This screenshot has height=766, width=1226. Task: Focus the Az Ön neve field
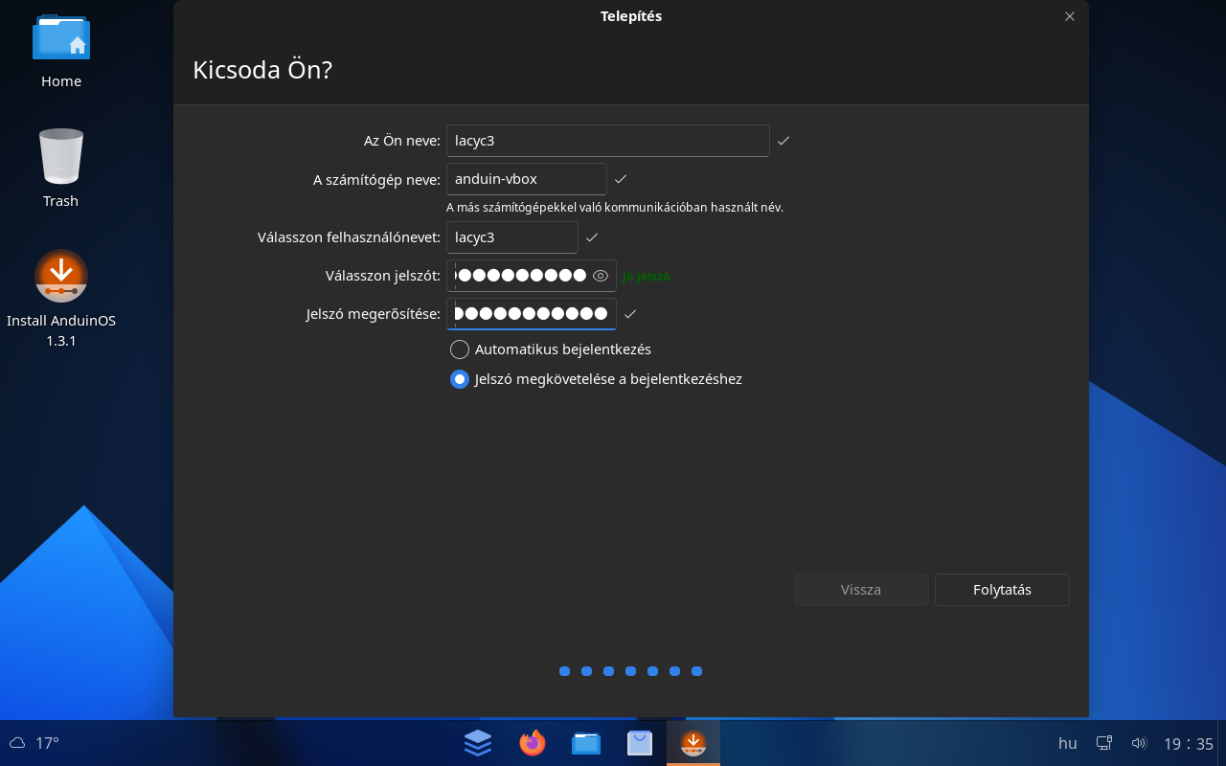click(x=608, y=141)
